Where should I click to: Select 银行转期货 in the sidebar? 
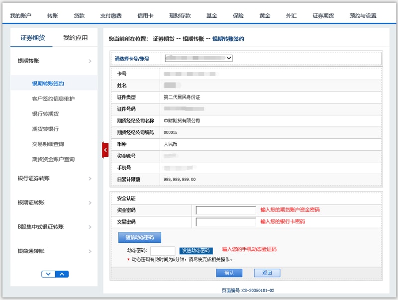pos(45,114)
